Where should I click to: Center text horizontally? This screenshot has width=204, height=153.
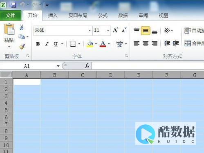[x=146, y=44]
